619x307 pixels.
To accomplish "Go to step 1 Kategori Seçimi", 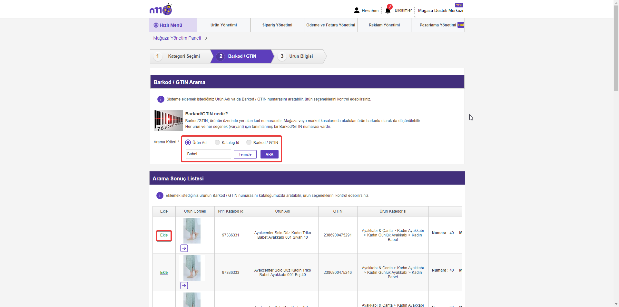I will (x=180, y=56).
